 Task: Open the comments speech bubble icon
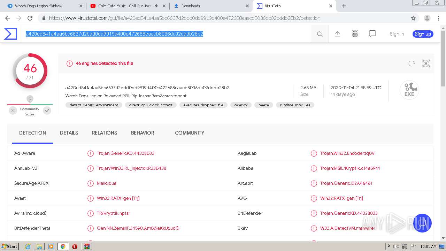point(372,34)
